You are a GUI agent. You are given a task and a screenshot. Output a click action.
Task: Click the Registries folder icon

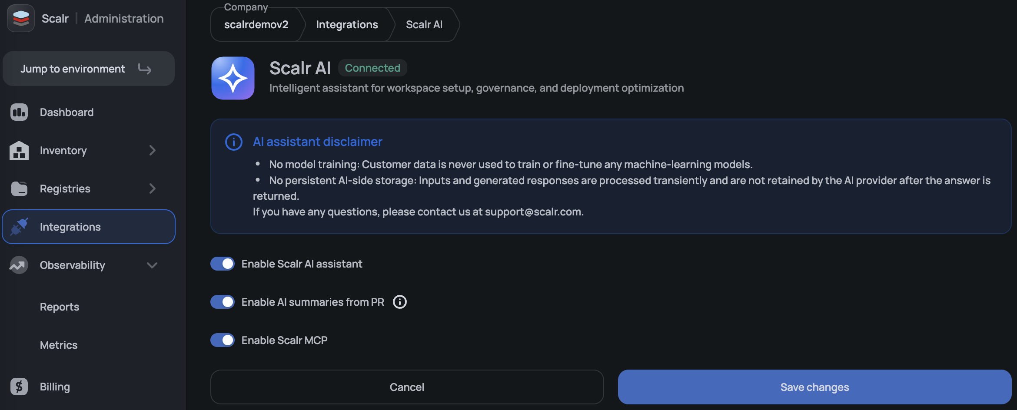click(x=19, y=188)
